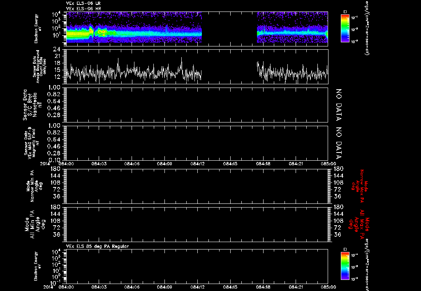The image size is (421, 291).
Task: Click the 'Anode Background Count Rate' axis label
Action: tap(39, 67)
